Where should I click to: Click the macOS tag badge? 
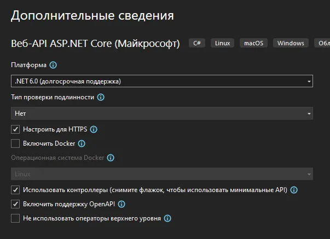pos(253,43)
